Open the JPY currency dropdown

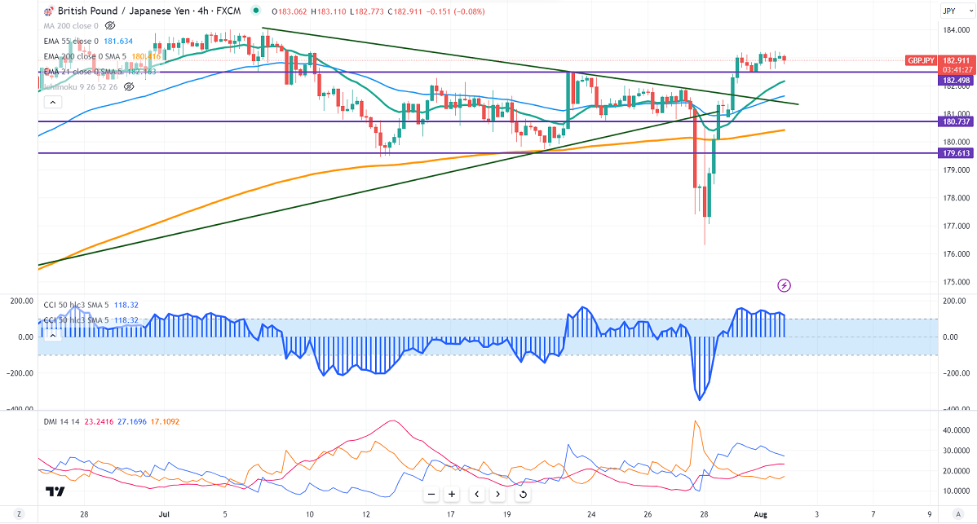(957, 11)
